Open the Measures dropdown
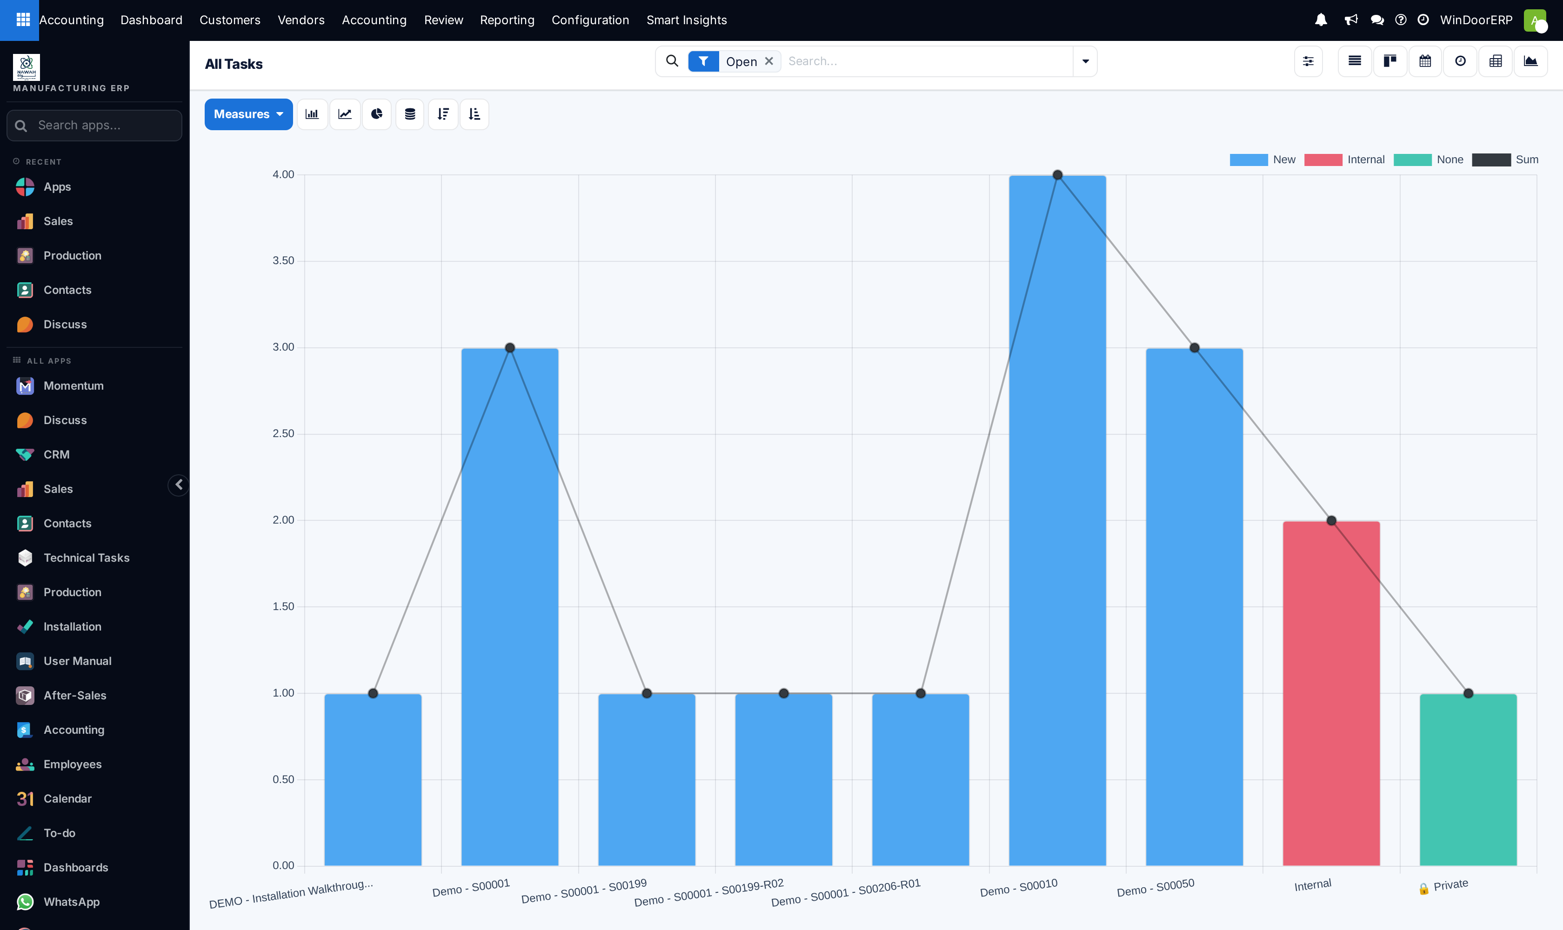 coord(248,114)
